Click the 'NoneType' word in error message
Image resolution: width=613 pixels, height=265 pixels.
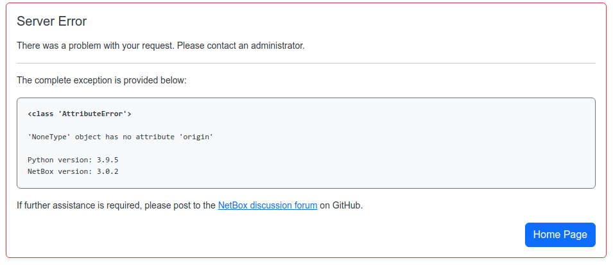pos(49,137)
